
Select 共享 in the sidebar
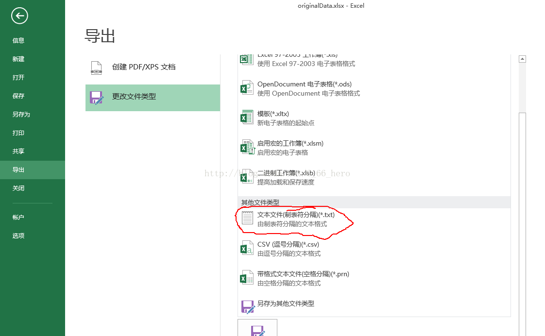18,151
